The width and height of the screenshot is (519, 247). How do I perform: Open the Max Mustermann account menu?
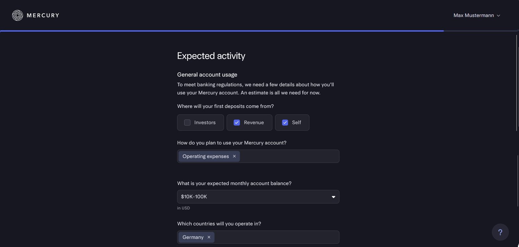[x=474, y=15]
